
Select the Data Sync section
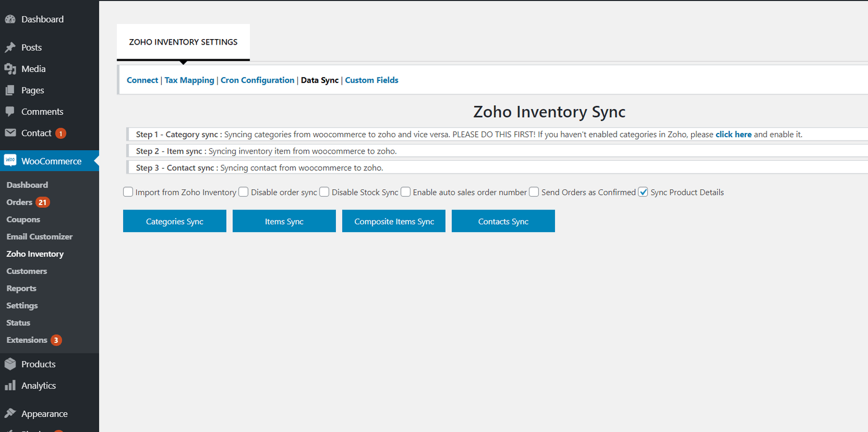tap(320, 80)
